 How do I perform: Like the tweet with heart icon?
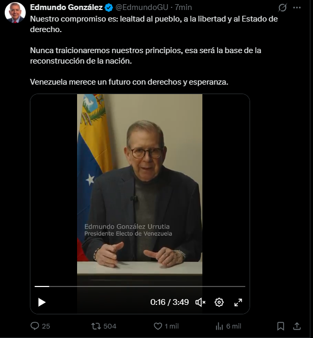pyautogui.click(x=158, y=326)
